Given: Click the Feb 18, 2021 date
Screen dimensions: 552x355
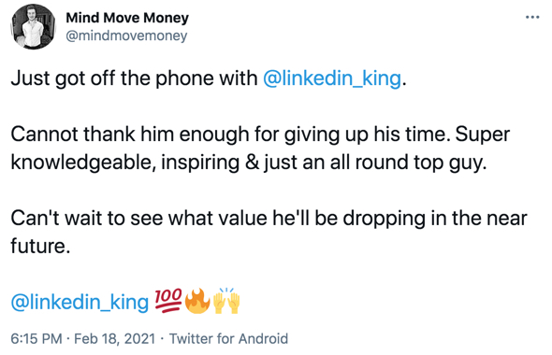Looking at the screenshot, I should 115,338.
